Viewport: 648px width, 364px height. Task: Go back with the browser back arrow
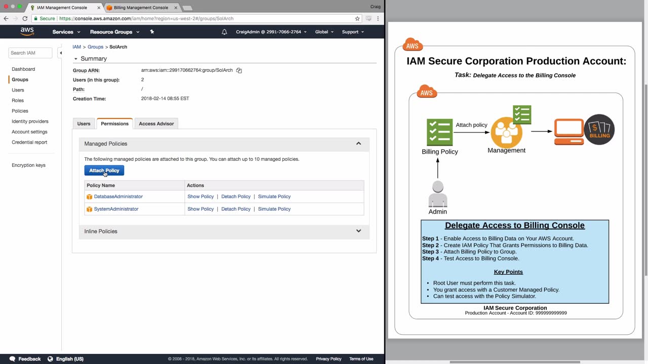pos(6,19)
